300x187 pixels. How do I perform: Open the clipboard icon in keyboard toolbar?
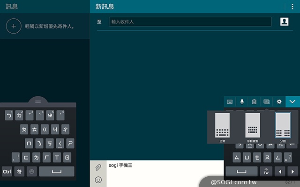click(254, 102)
